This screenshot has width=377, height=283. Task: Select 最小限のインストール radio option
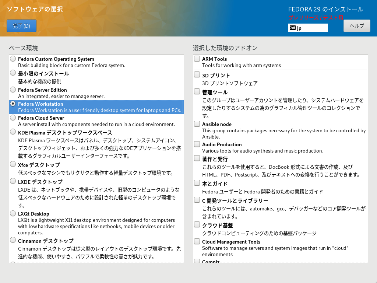point(13,73)
